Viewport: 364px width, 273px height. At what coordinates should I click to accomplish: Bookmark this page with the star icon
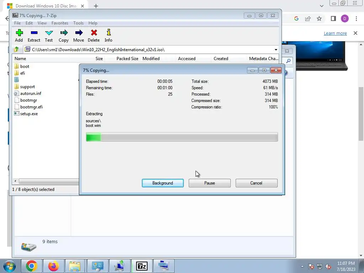point(319,18)
